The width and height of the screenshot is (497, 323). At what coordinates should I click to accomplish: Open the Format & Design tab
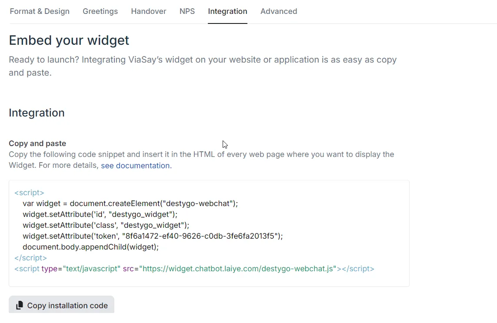click(x=40, y=11)
